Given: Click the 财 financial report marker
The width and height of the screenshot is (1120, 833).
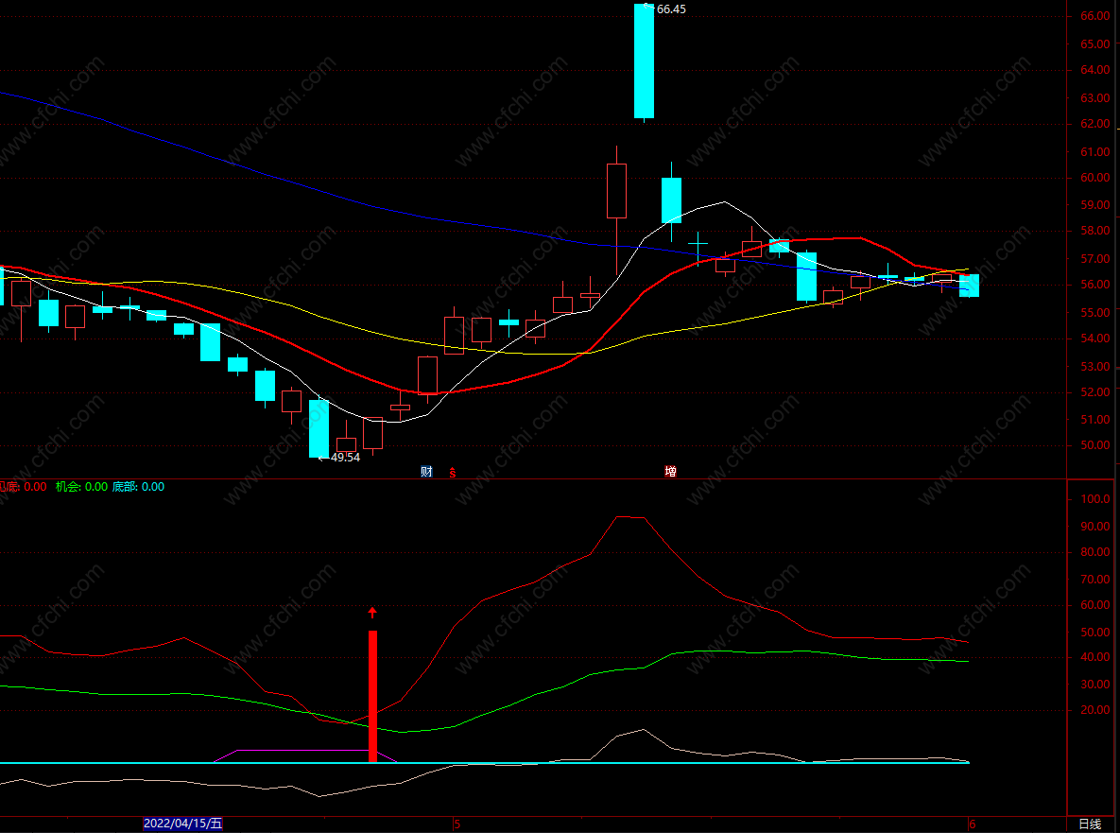Looking at the screenshot, I should [426, 472].
